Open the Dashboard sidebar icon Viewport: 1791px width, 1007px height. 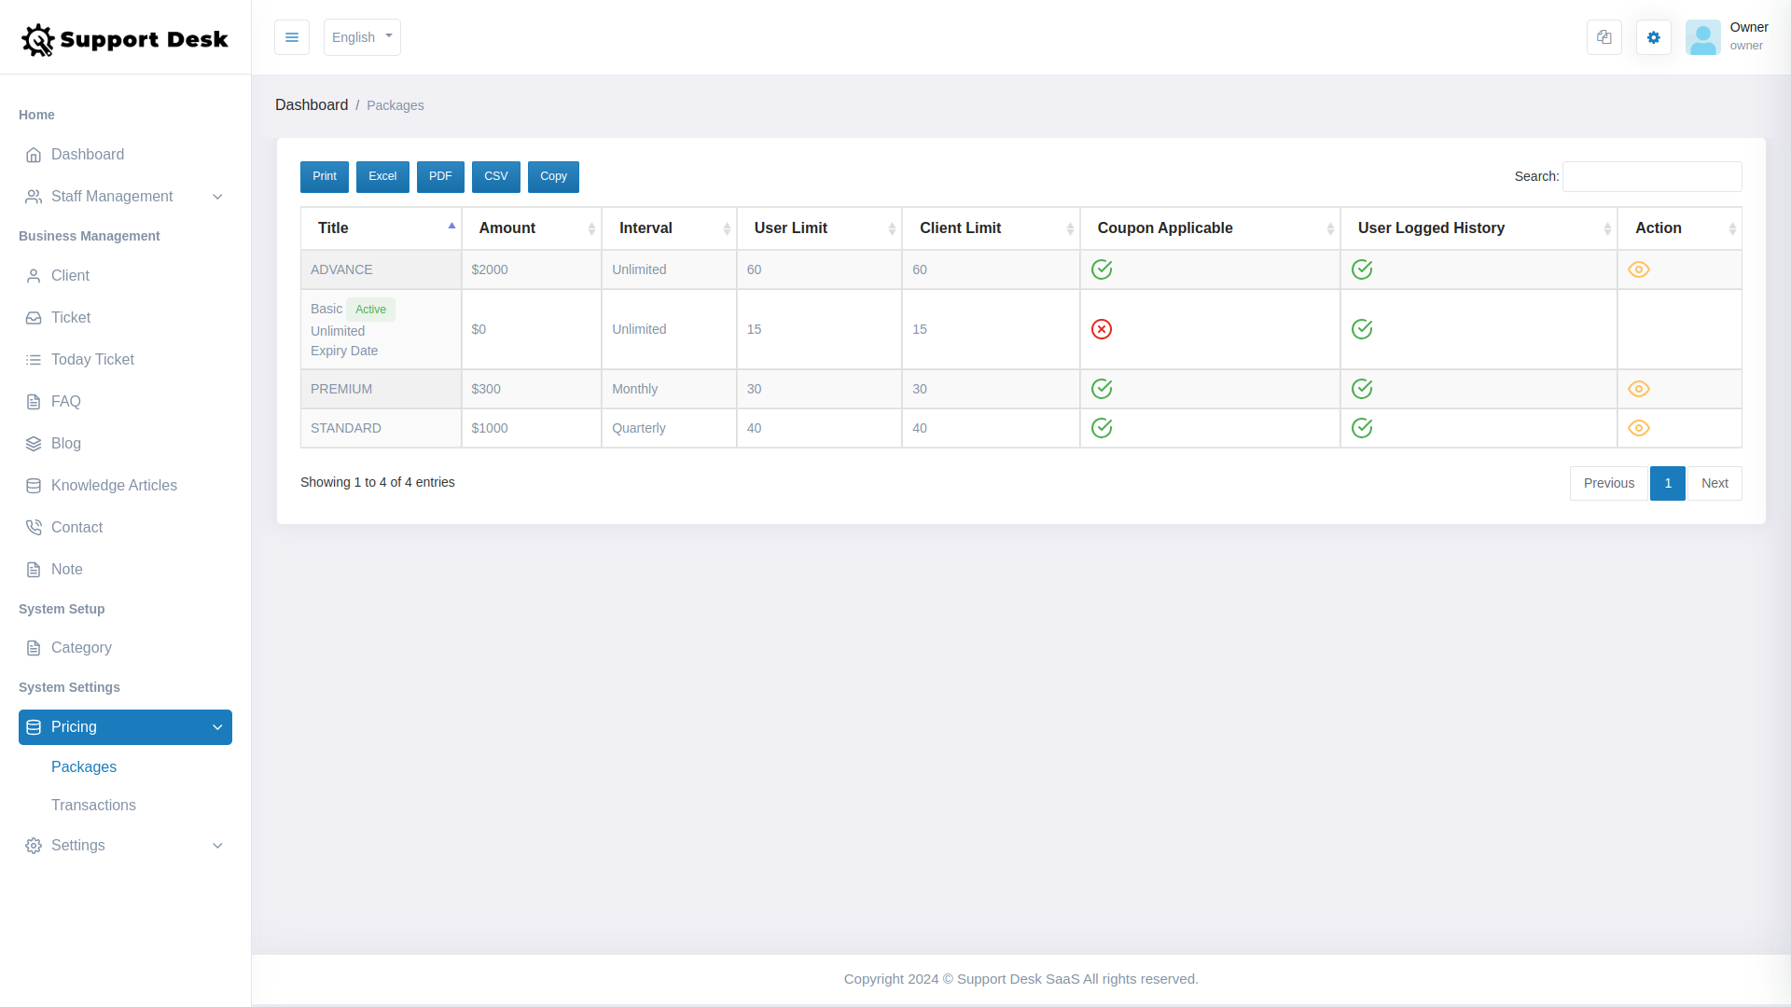[34, 155]
